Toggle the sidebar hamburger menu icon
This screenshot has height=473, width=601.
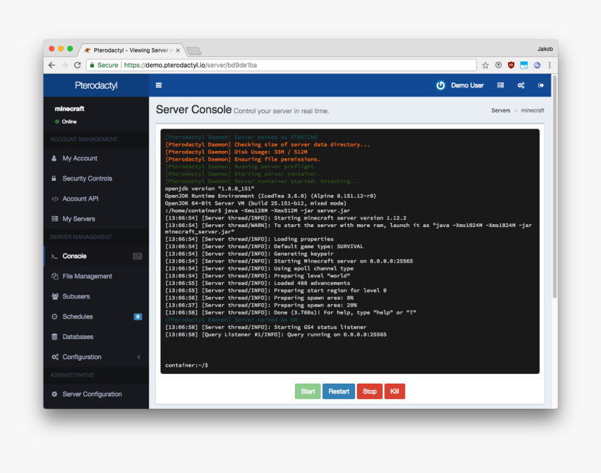click(159, 85)
